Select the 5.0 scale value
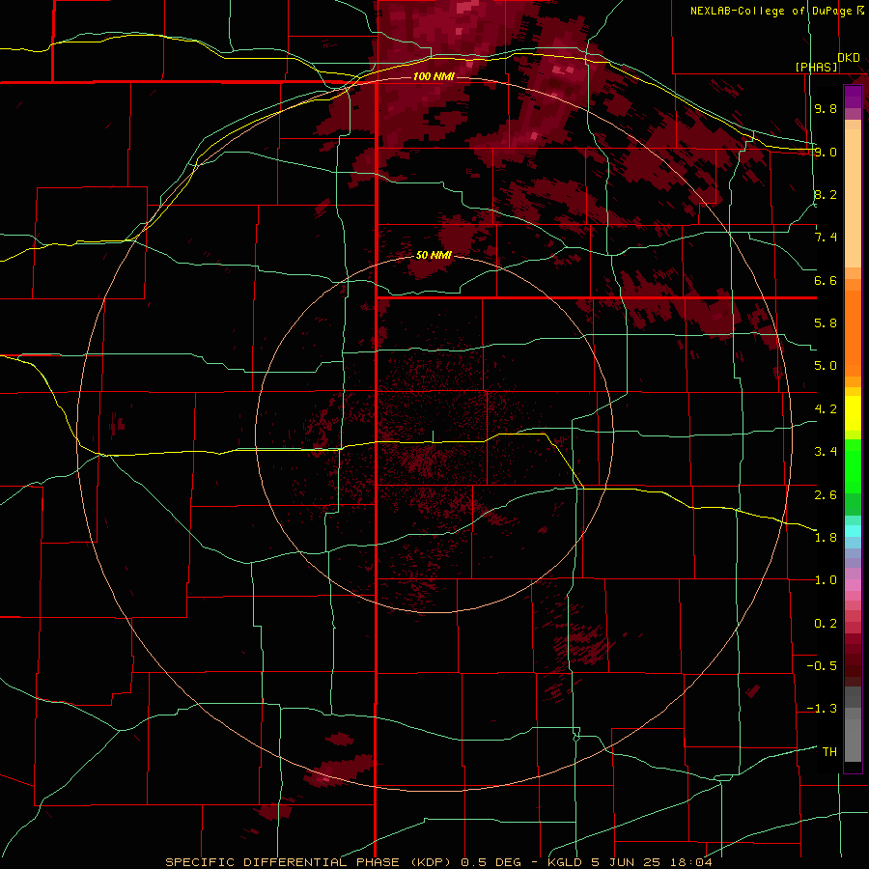The image size is (869, 869). pyautogui.click(x=826, y=366)
